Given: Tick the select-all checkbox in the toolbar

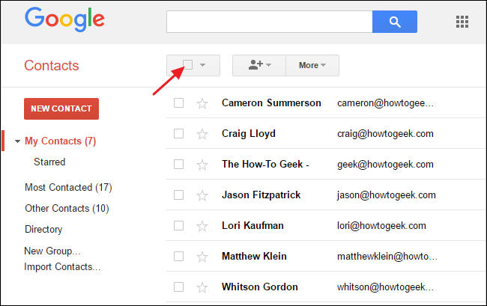Looking at the screenshot, I should pos(188,65).
